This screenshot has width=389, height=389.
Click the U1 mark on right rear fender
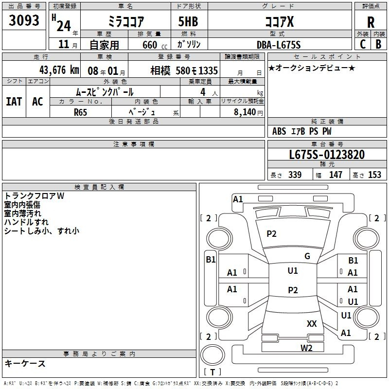pyautogui.click(x=346, y=315)
